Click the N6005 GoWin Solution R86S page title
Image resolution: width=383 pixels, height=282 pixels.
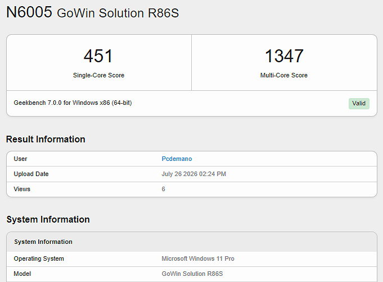(93, 12)
